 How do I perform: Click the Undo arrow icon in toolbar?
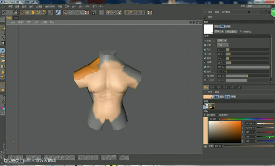[4, 12]
